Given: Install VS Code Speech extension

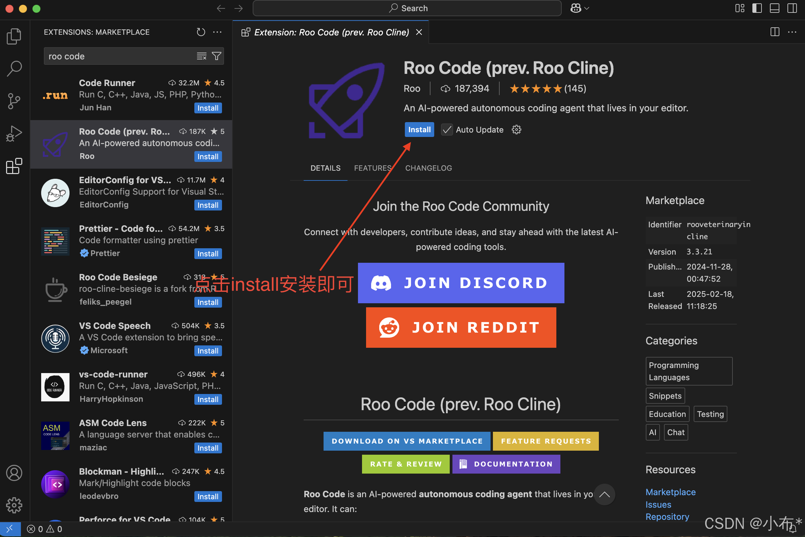Looking at the screenshot, I should [x=208, y=351].
